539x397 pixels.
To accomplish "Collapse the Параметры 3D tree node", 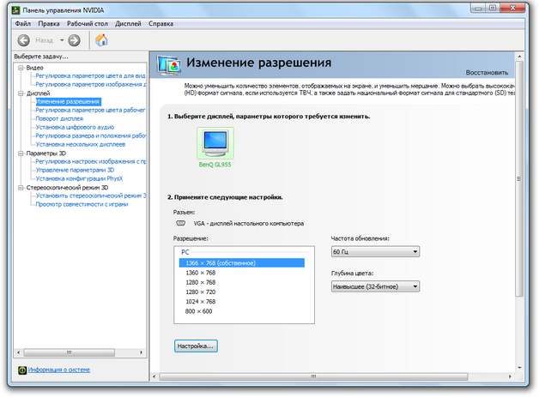I will [21, 153].
